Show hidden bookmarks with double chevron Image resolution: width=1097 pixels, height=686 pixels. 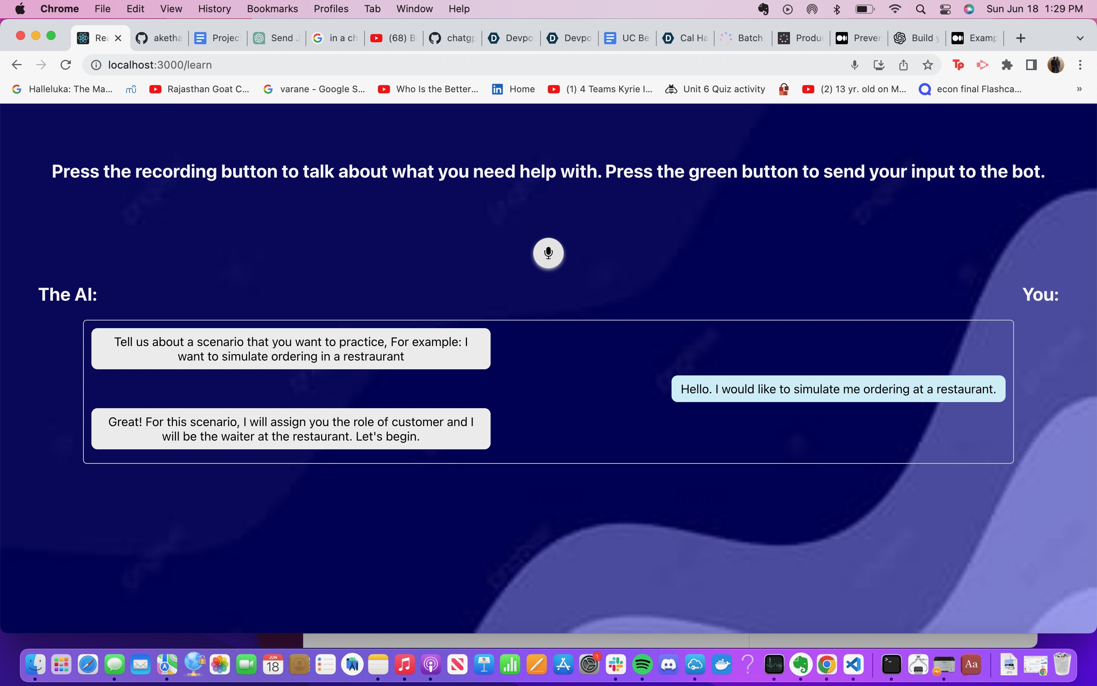1079,89
